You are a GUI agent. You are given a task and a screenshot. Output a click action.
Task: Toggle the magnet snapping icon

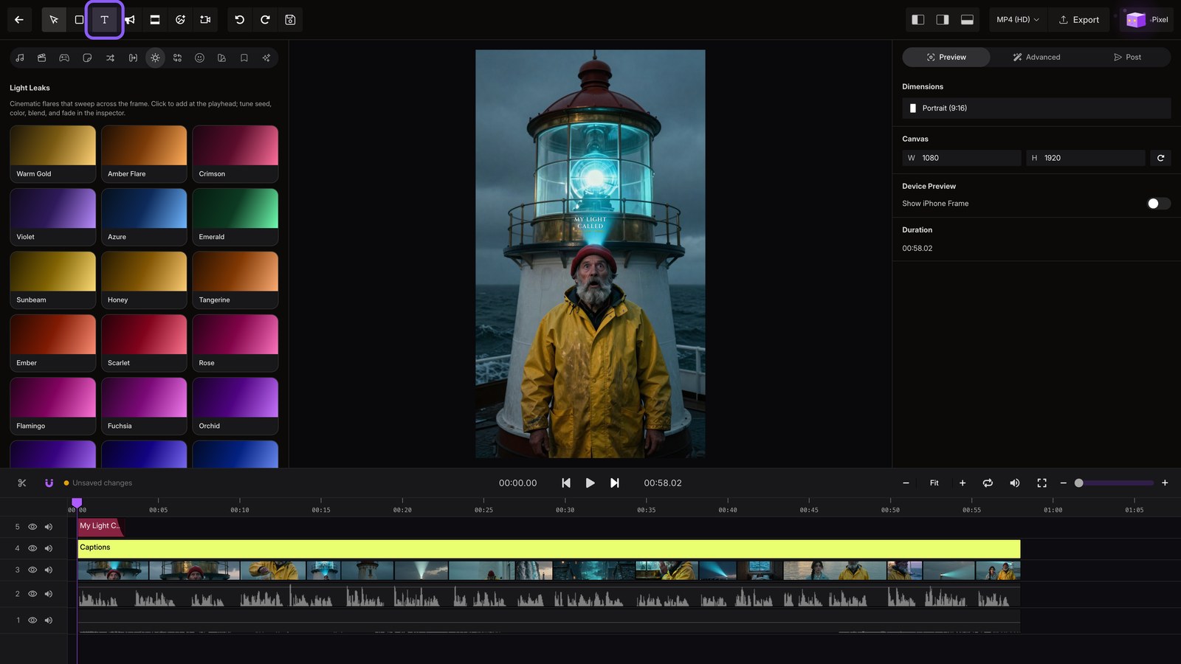[x=49, y=483]
